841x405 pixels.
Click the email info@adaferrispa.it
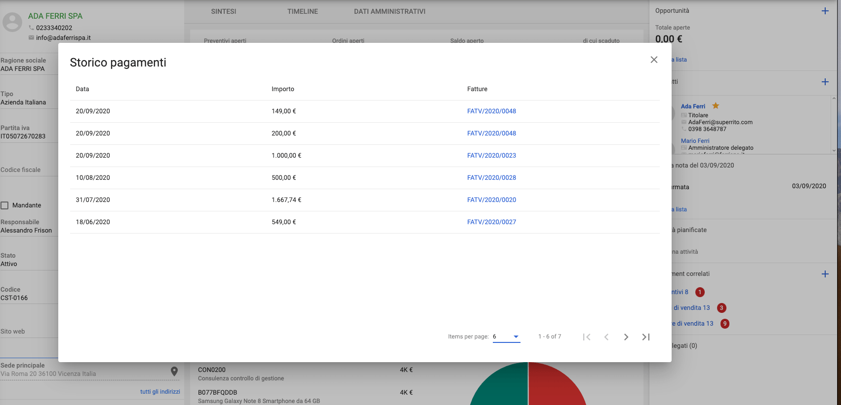tap(63, 38)
